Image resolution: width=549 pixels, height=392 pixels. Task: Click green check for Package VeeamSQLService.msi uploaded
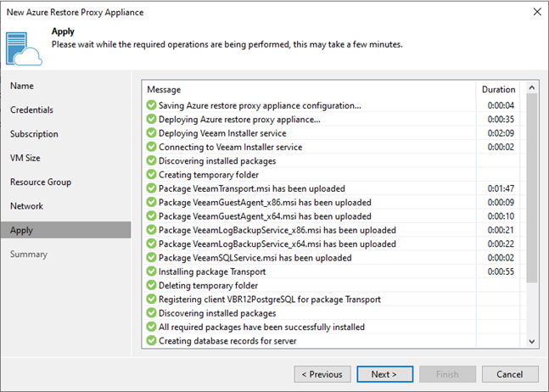[151, 258]
